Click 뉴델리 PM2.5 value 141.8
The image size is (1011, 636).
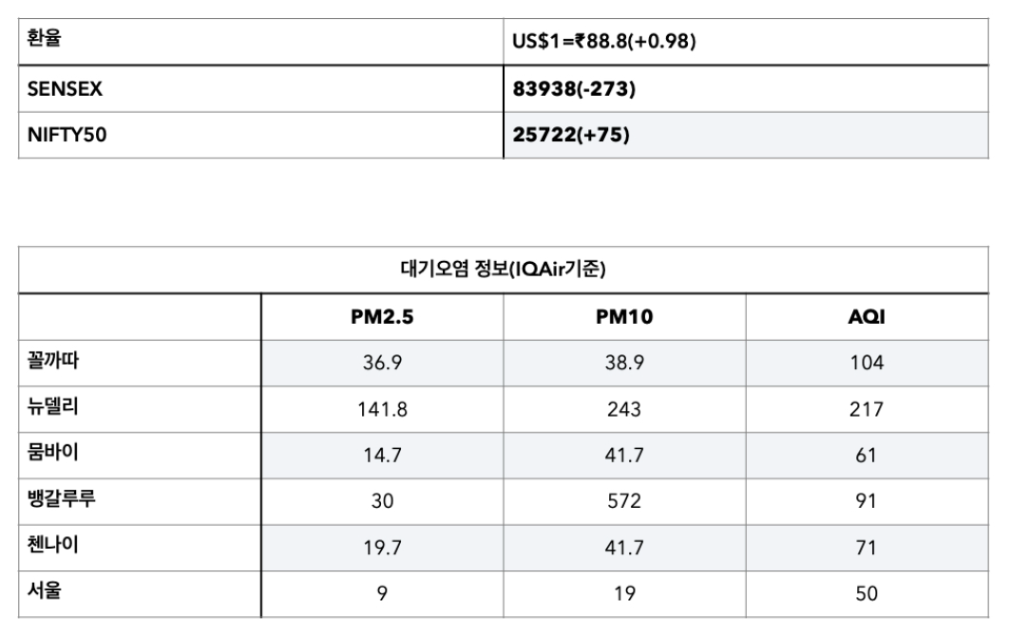click(382, 409)
